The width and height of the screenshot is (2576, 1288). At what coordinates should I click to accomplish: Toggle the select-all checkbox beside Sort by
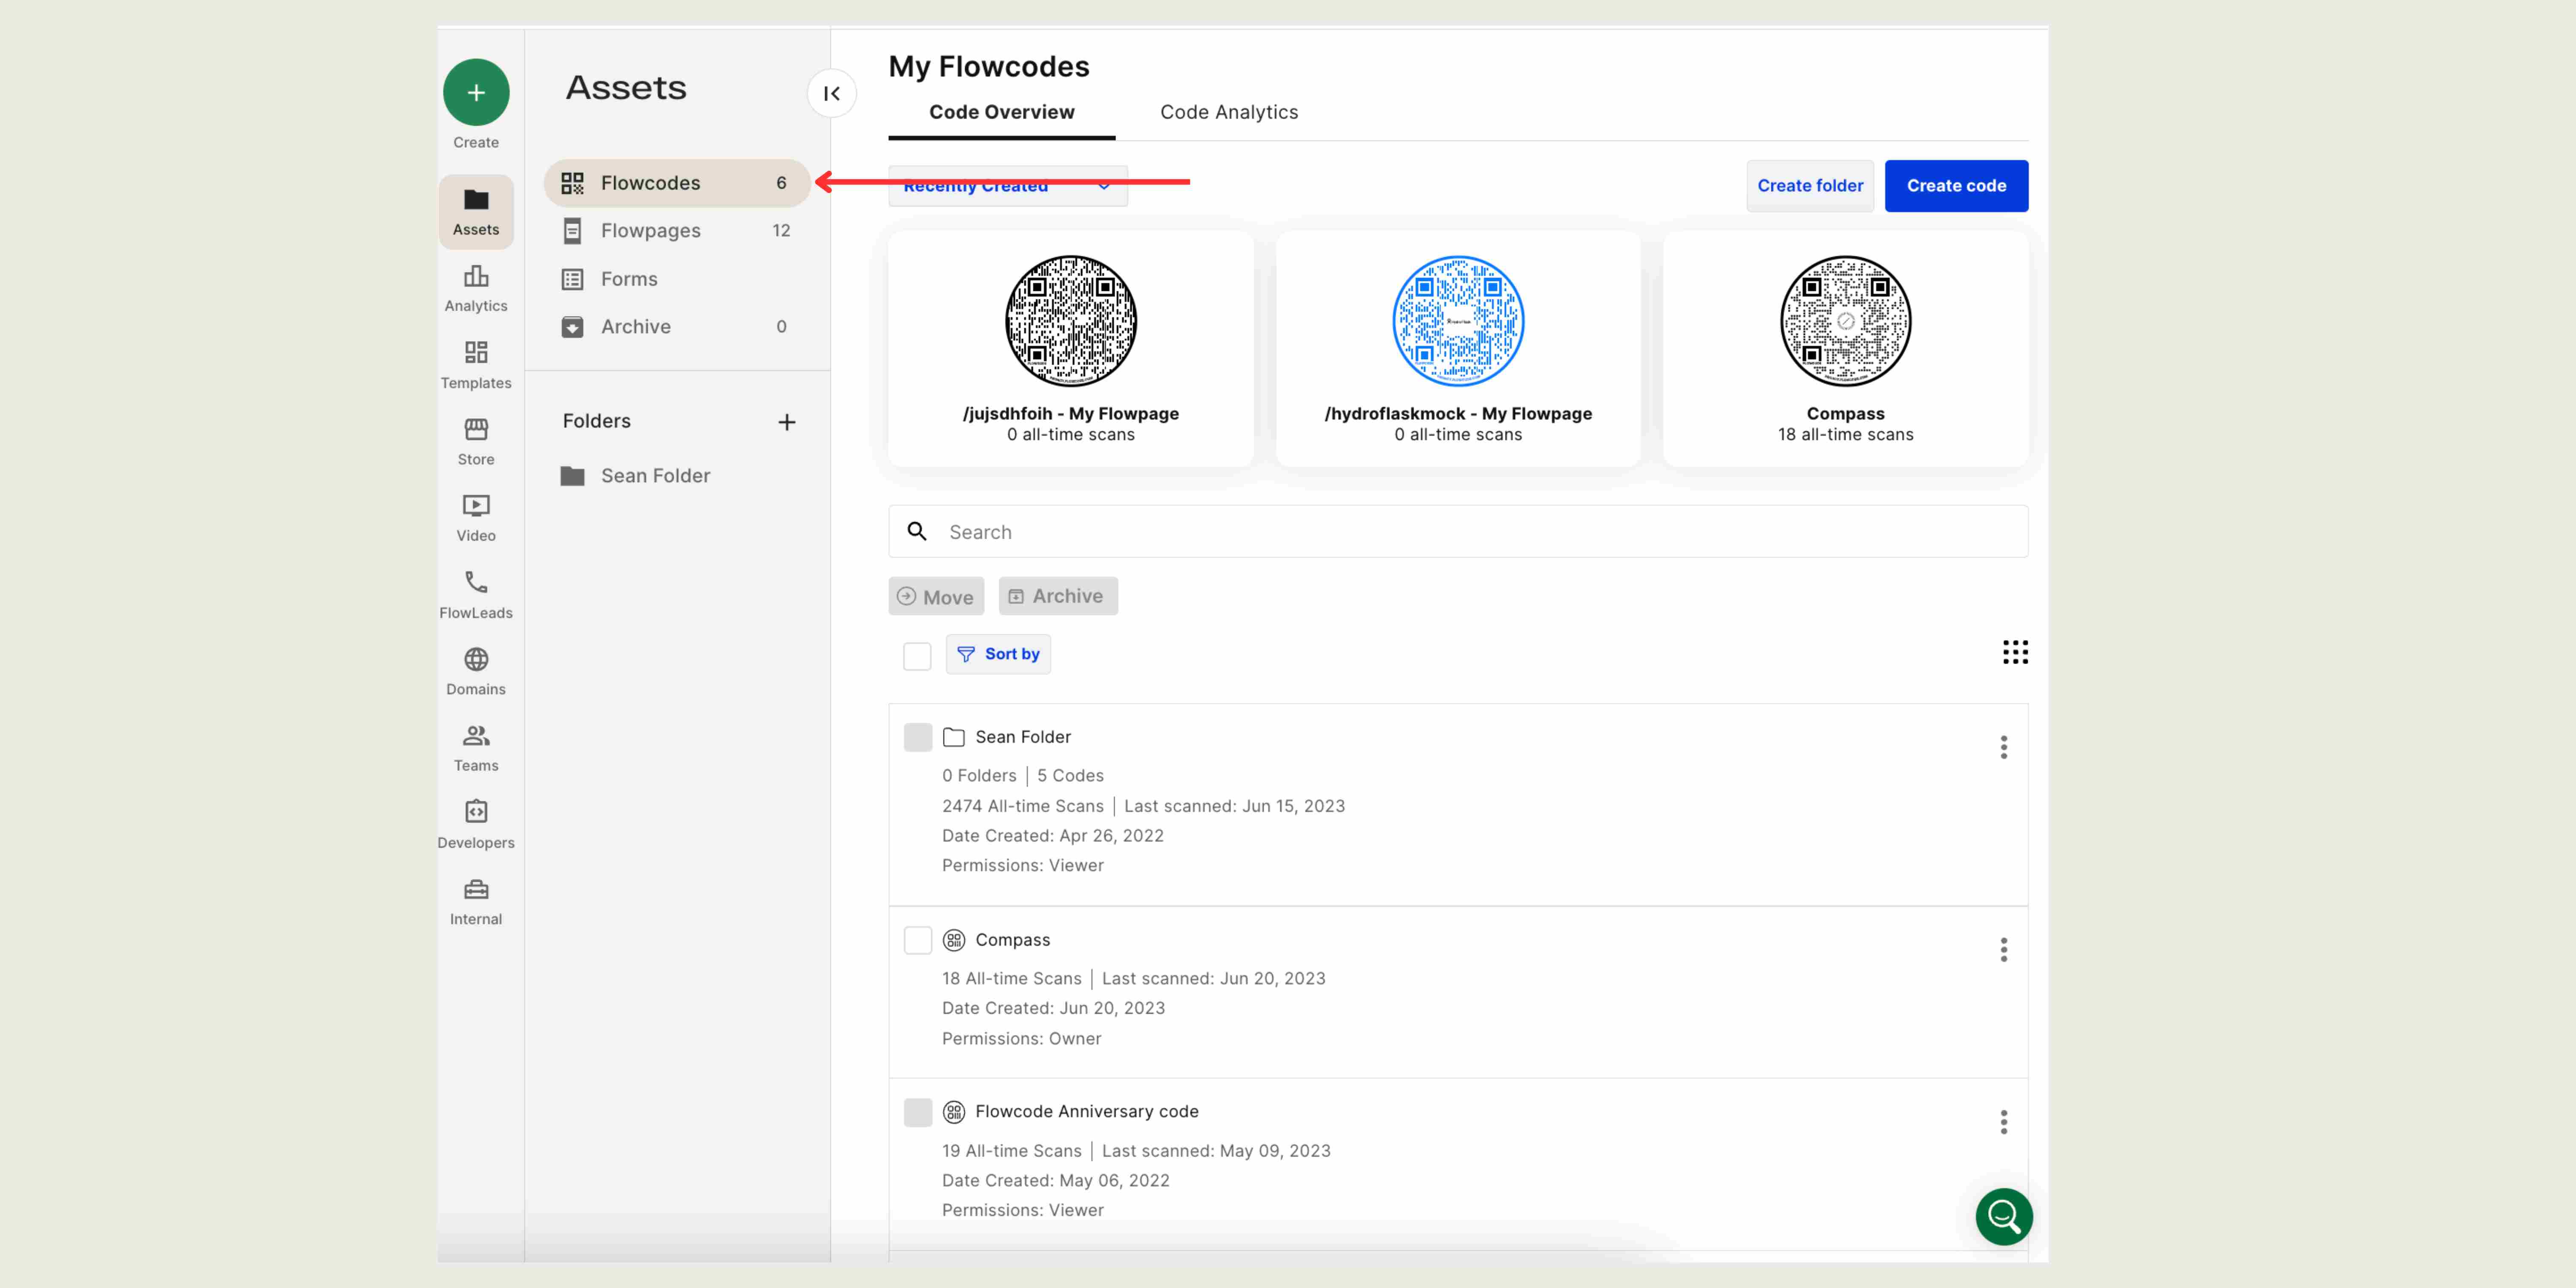(x=917, y=656)
